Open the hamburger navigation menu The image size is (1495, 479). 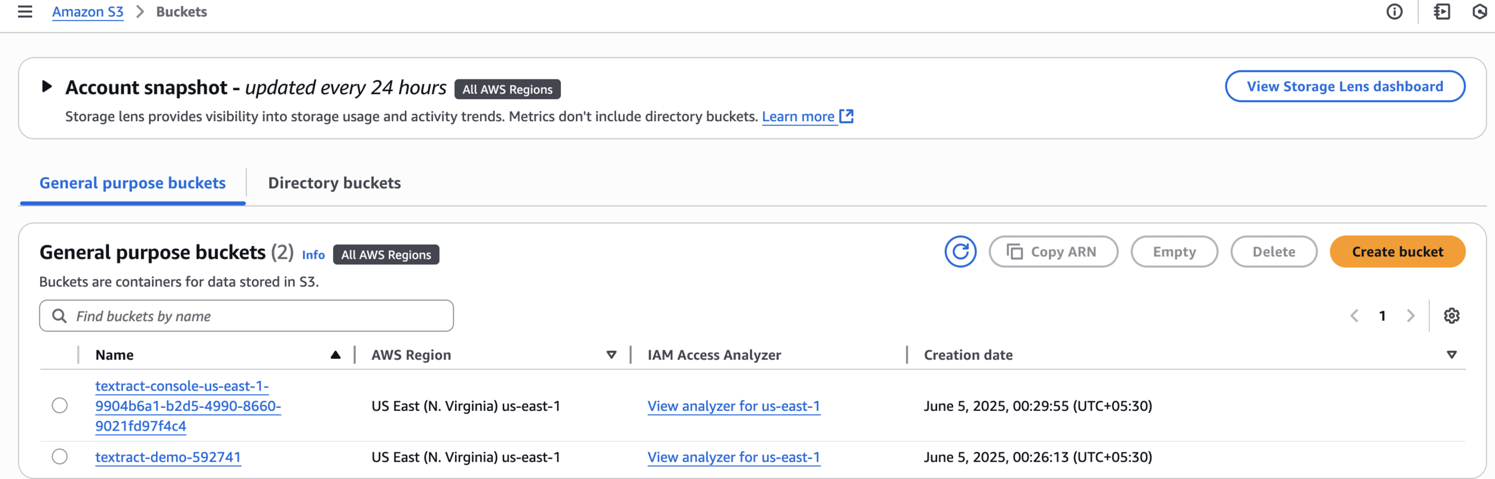[25, 11]
